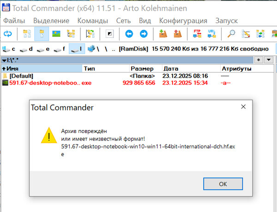This screenshot has height=212, width=277.
Task: Open the Сеть menu
Action: pos(123,21)
